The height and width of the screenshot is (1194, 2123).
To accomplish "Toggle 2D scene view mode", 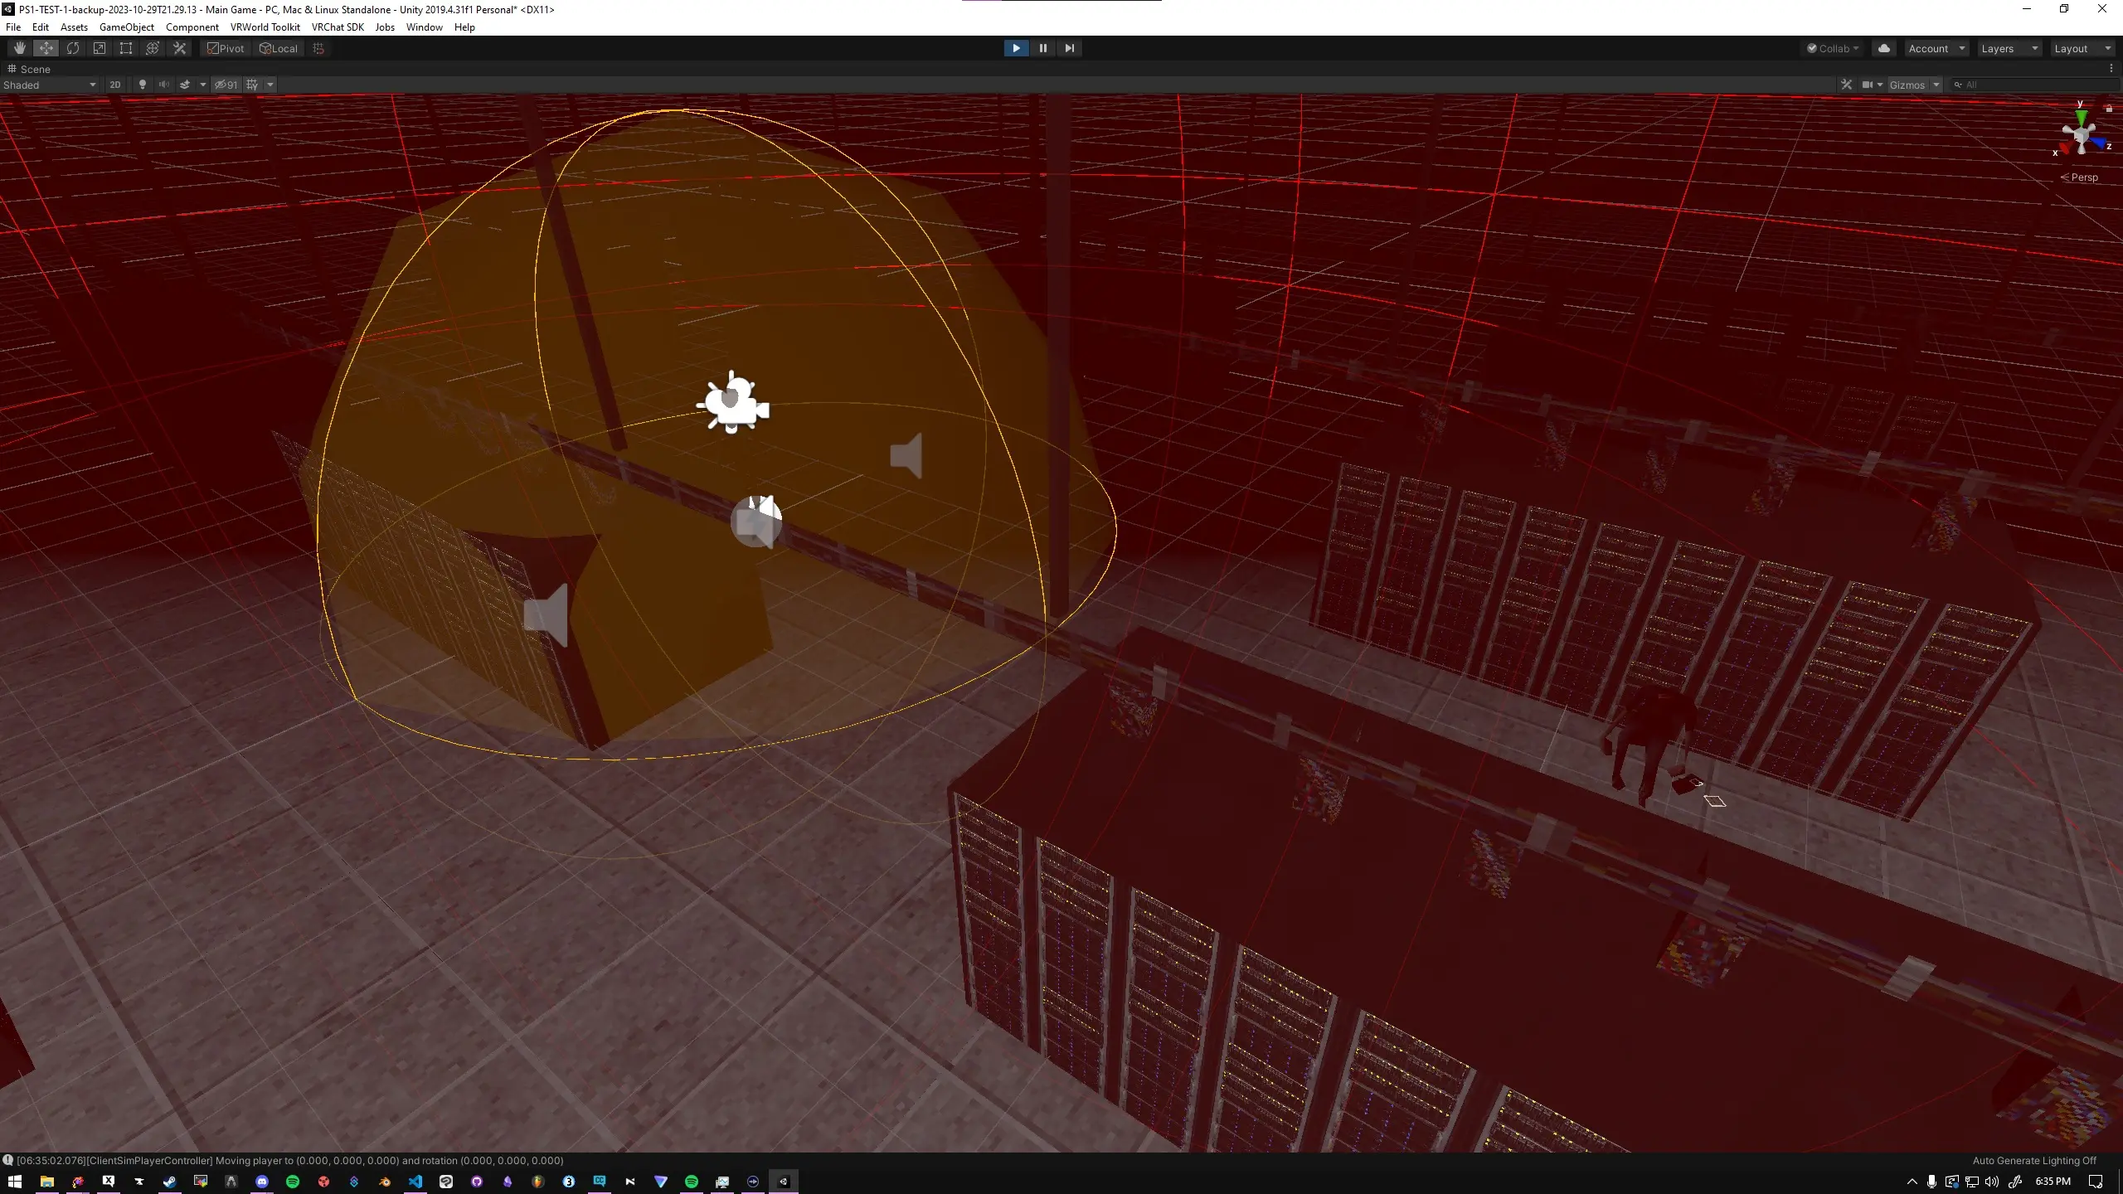I will pos(115,85).
